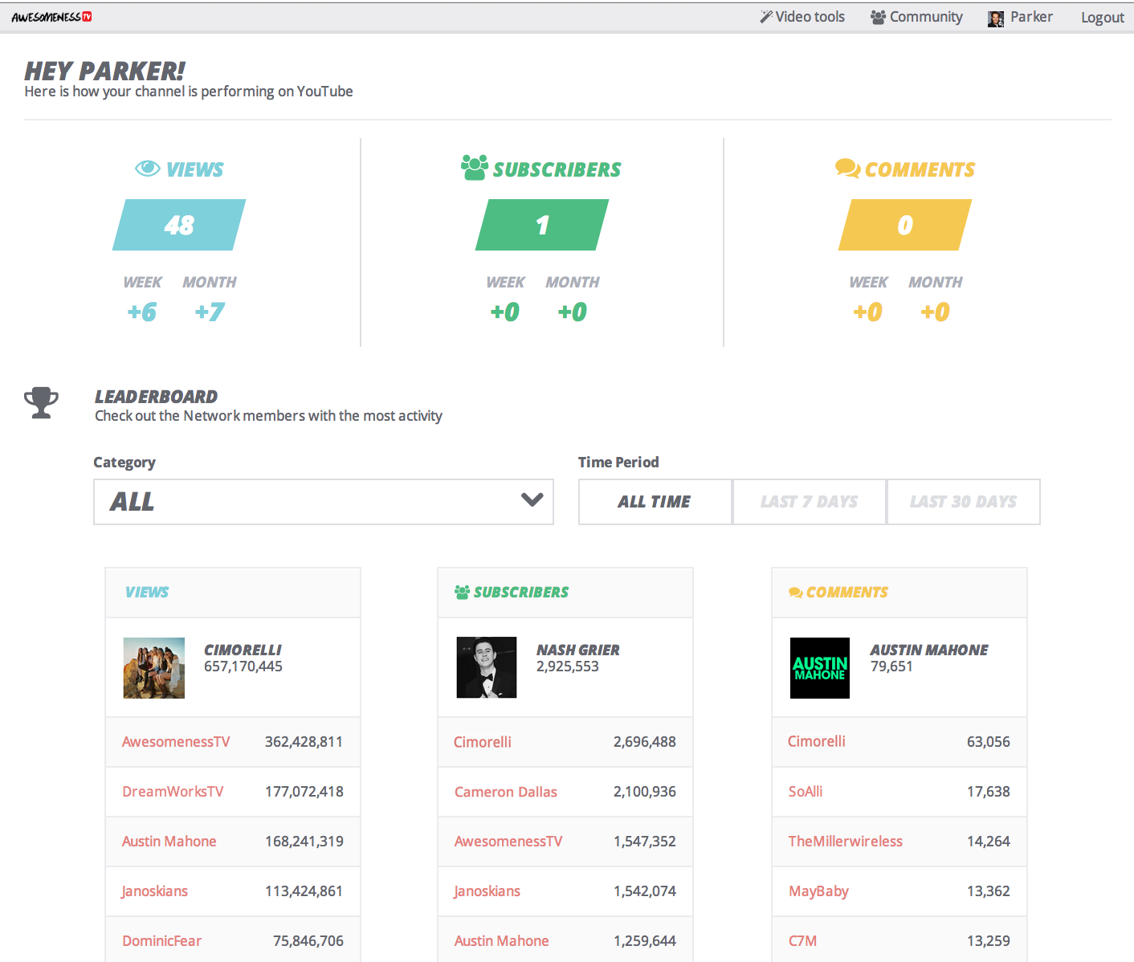
Task: Click the 657,170,445 Cimorelli views total
Action: [243, 666]
